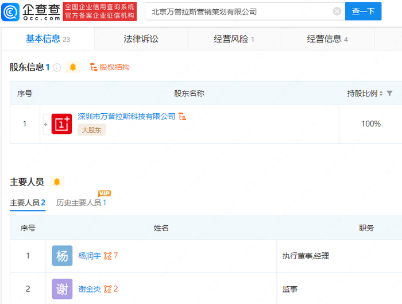The width and height of the screenshot is (402, 304).
Task: Click the OnePlus company logo thumbnail
Action: click(x=62, y=124)
